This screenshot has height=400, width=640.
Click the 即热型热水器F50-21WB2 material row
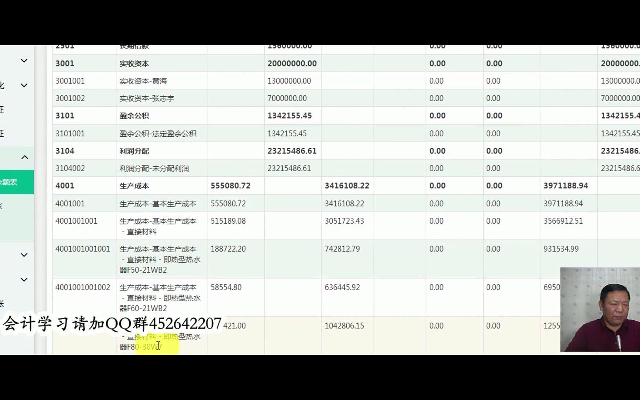(x=160, y=259)
